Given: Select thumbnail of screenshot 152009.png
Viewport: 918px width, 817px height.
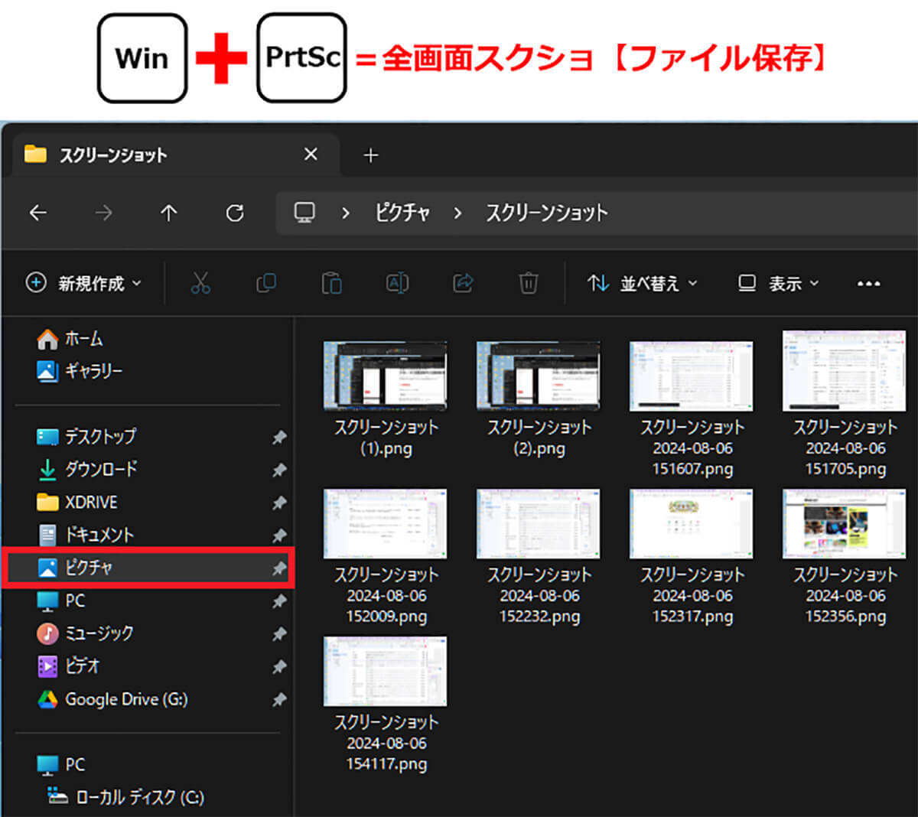Looking at the screenshot, I should (x=386, y=524).
